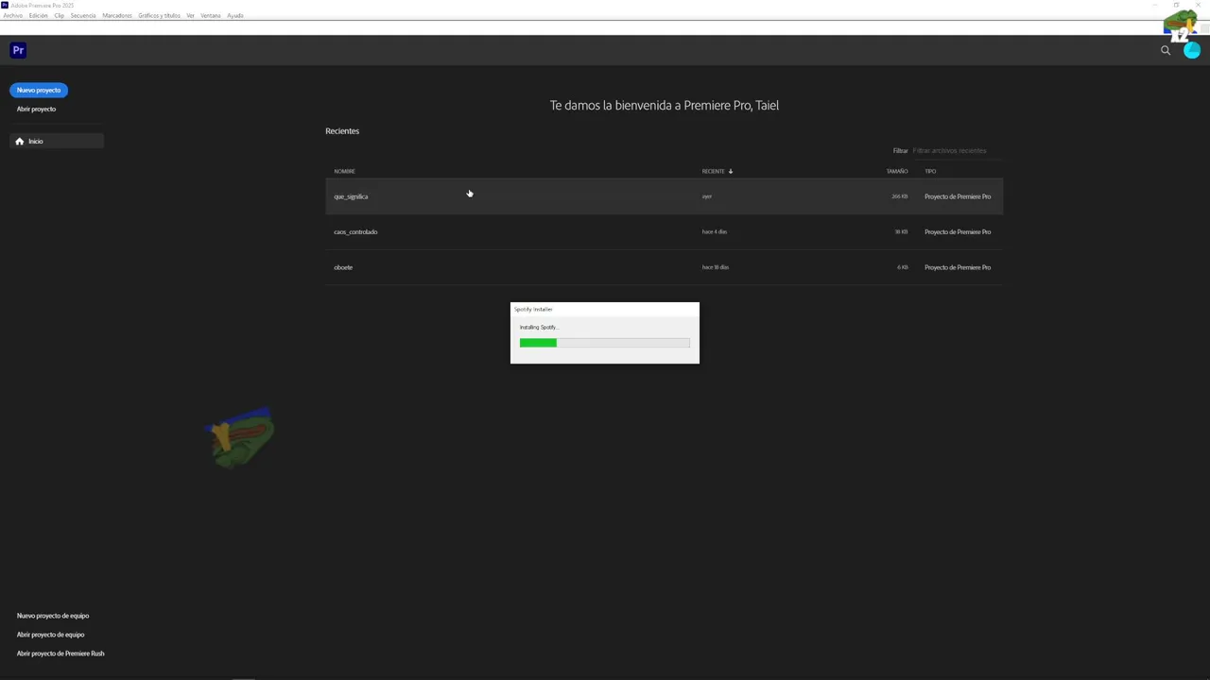Image resolution: width=1210 pixels, height=680 pixels.
Task: Select the Inicio tab in sidebar
Action: (57, 141)
